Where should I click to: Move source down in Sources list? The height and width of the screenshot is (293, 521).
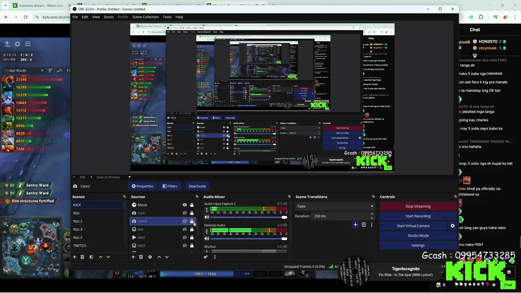pyautogui.click(x=166, y=257)
